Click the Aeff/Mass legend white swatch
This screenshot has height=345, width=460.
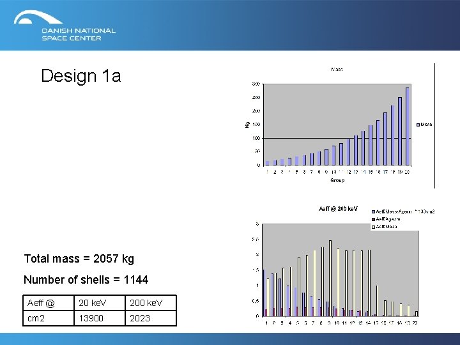(374, 227)
